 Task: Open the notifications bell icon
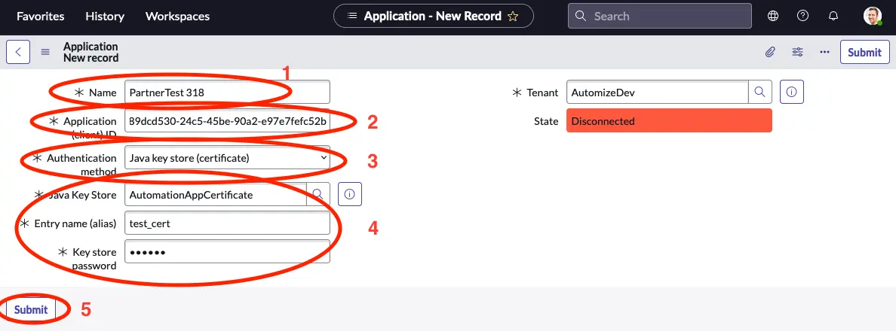tap(833, 16)
